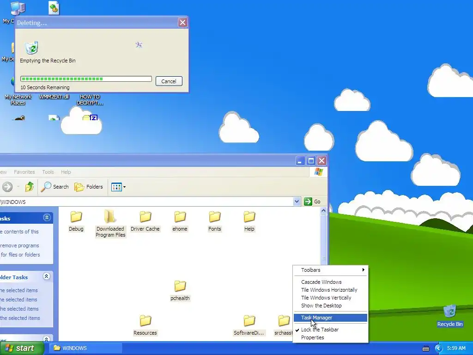The width and height of the screenshot is (473, 355).
Task: Maximize the WINDOWS Explorer window
Action: tap(311, 160)
